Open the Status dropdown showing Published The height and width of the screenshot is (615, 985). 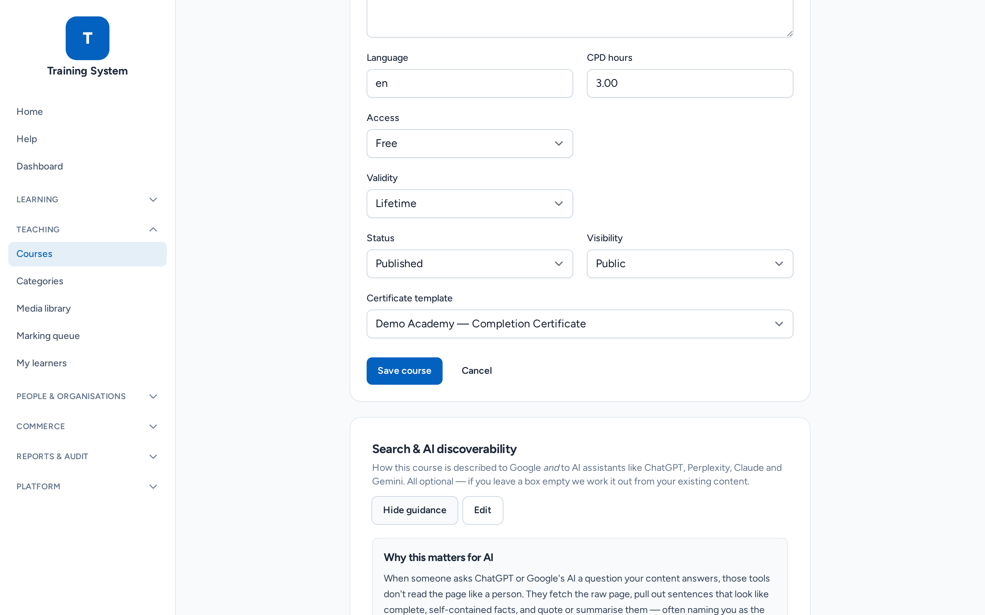470,264
